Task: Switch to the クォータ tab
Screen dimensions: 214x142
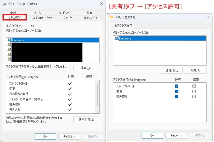Action: (x=68, y=18)
